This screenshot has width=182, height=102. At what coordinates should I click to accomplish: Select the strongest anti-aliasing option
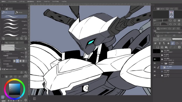(x=23, y=61)
